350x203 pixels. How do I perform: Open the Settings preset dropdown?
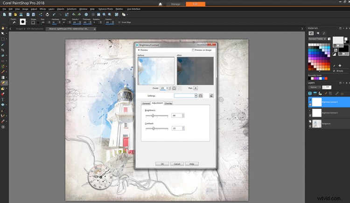pyautogui.click(x=196, y=96)
